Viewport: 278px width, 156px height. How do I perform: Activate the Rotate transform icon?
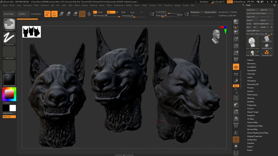point(75,14)
